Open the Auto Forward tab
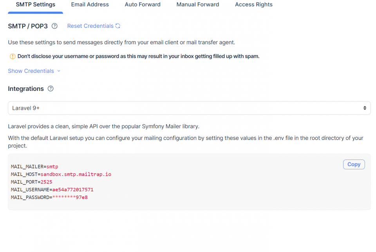 [142, 4]
